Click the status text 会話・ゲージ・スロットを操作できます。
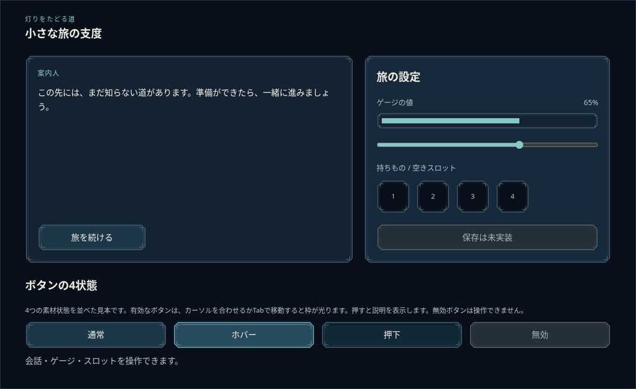 [102, 360]
